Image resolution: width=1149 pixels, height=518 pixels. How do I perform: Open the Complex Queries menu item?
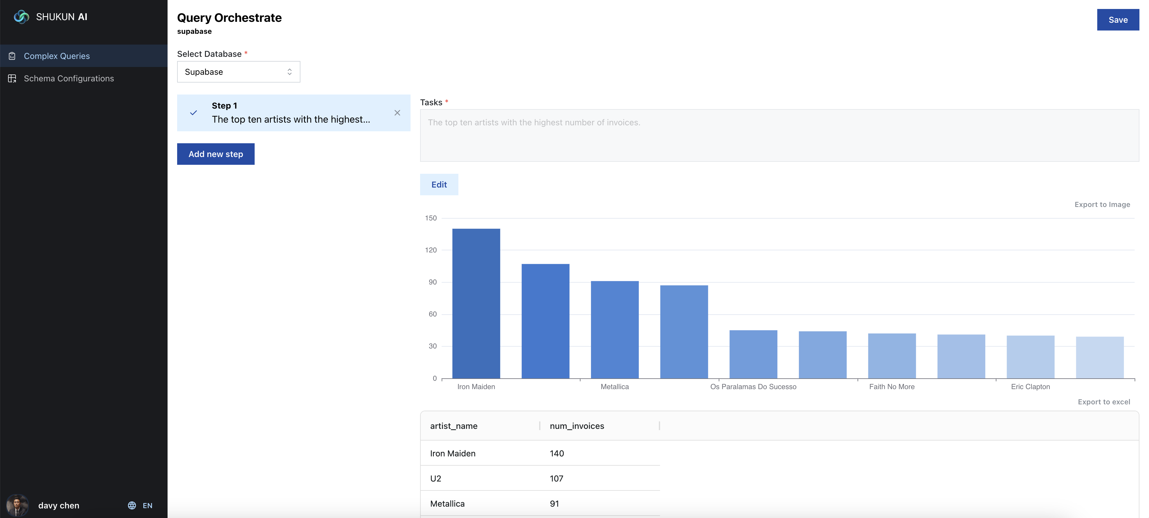(57, 56)
